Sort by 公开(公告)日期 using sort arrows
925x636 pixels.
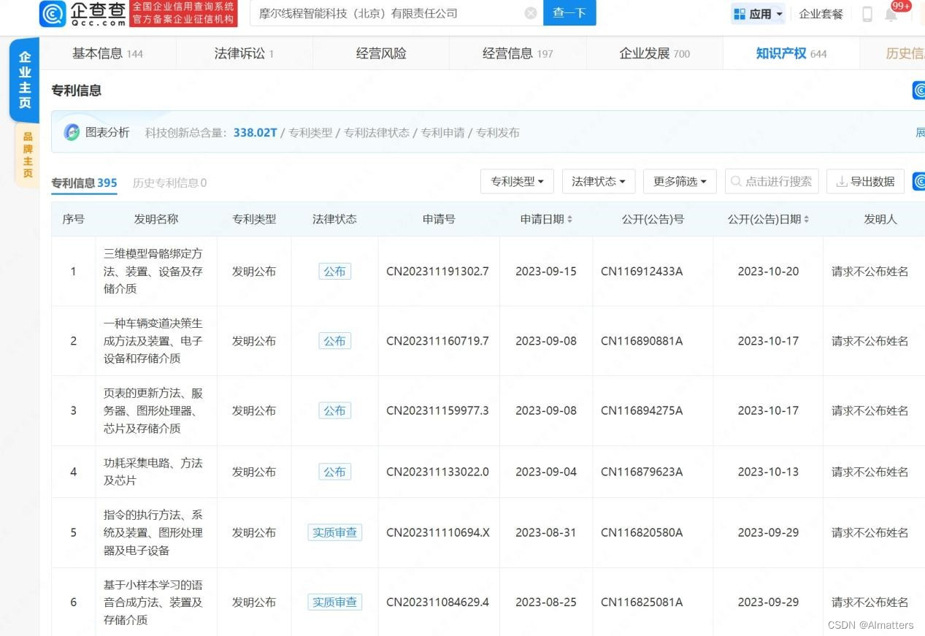[x=806, y=220]
